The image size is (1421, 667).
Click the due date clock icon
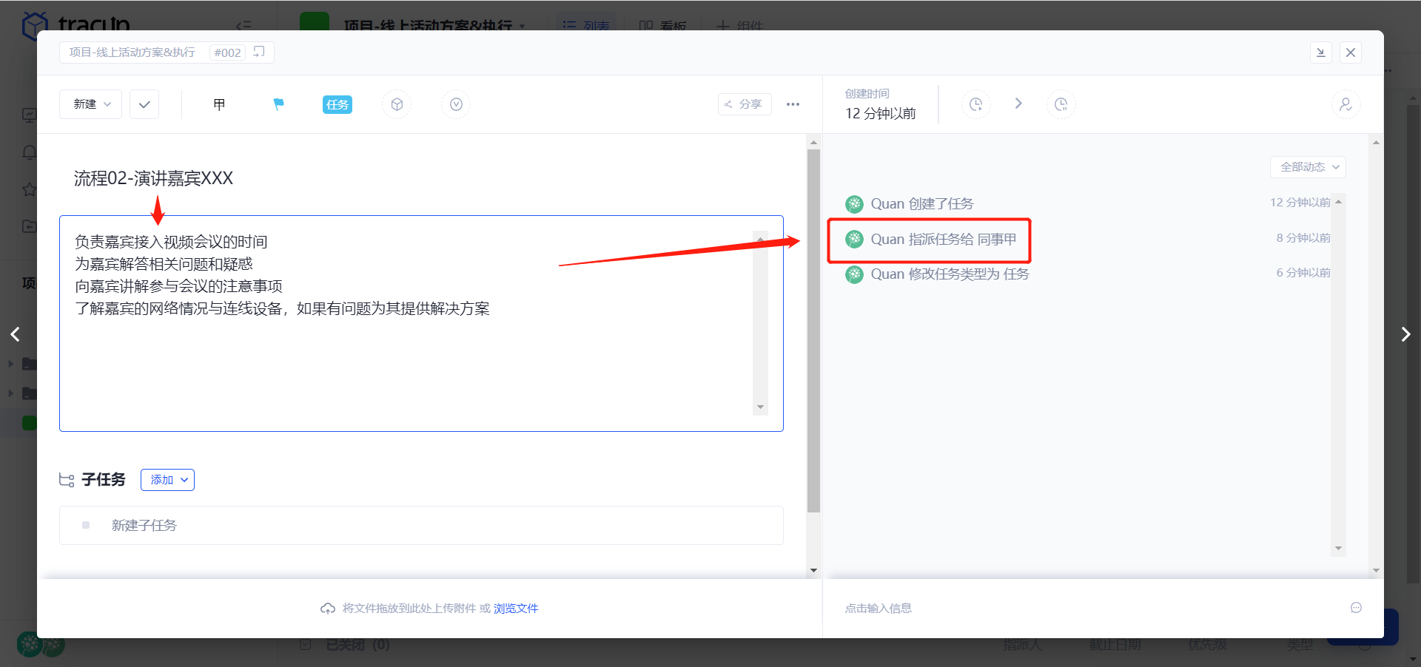point(1061,104)
